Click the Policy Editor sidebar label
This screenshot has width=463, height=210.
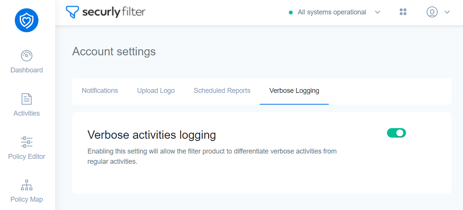[27, 157]
